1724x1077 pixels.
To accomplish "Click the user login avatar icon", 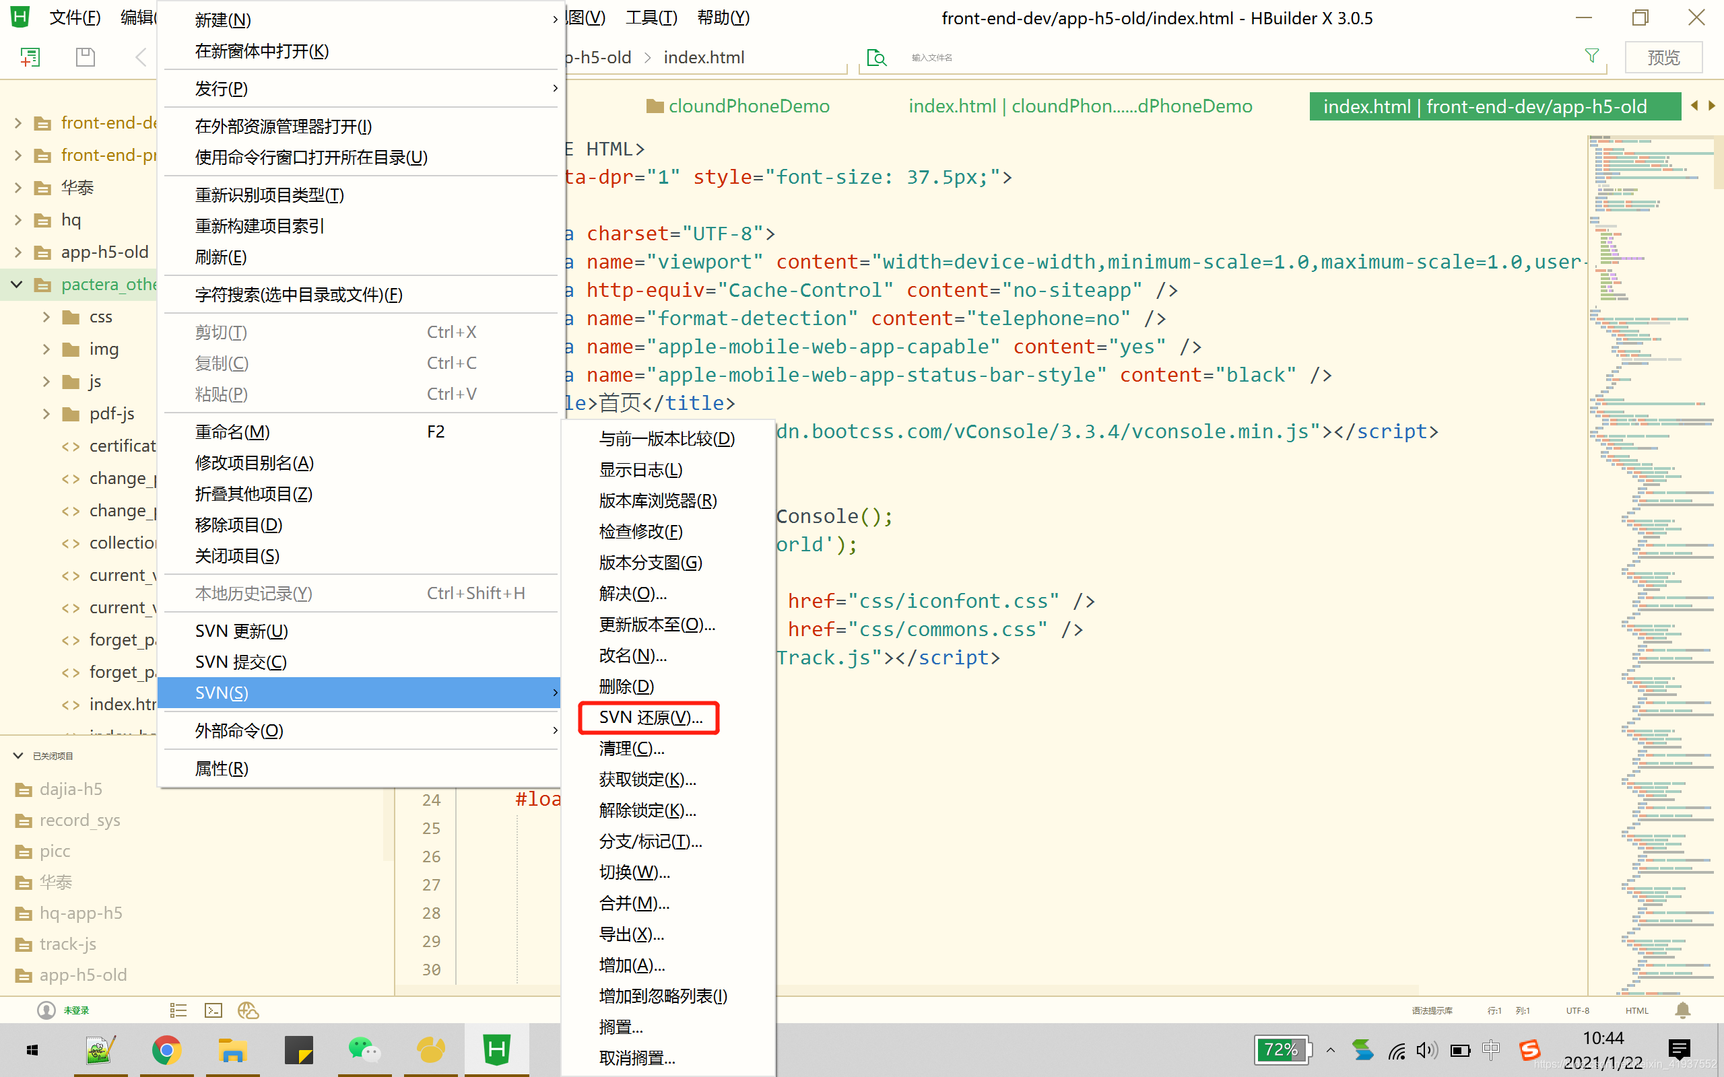I will (x=46, y=1010).
